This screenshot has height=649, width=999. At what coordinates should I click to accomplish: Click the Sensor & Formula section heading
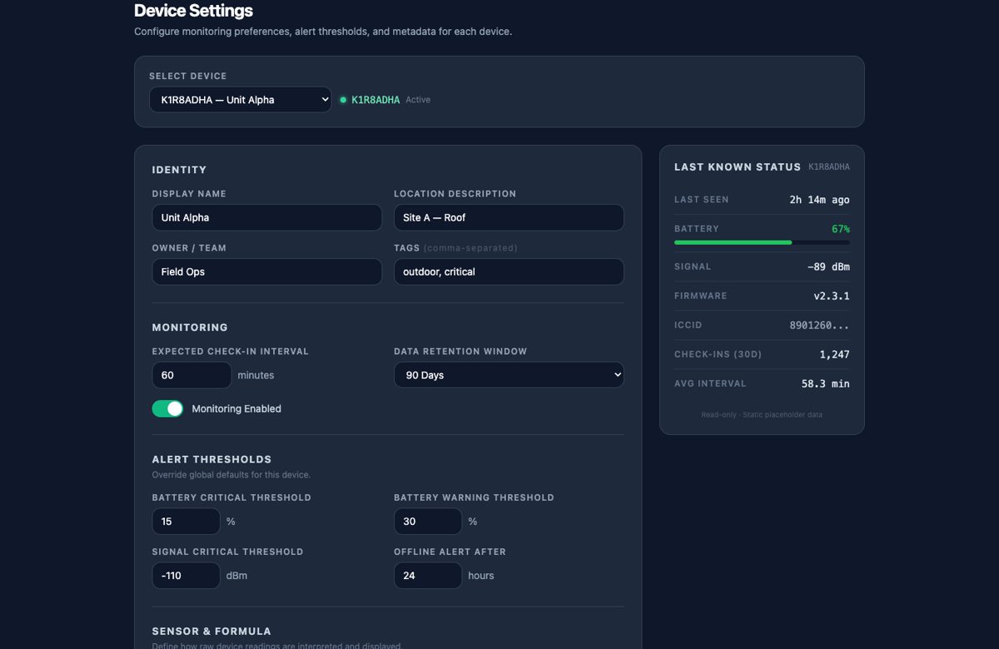[211, 632]
